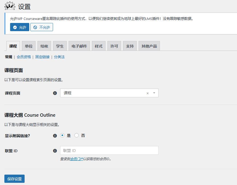Open the 电子邮件 tab
Image resolution: width=237 pixels, height=185 pixels.
(x=79, y=46)
